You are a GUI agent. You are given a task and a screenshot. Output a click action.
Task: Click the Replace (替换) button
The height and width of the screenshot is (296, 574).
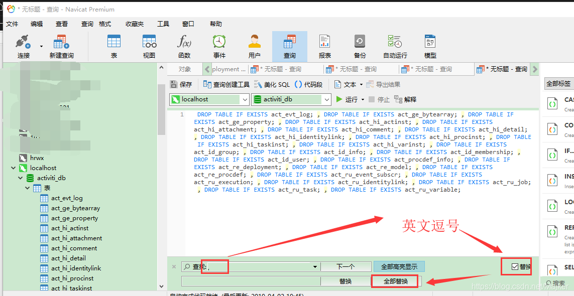[346, 281]
